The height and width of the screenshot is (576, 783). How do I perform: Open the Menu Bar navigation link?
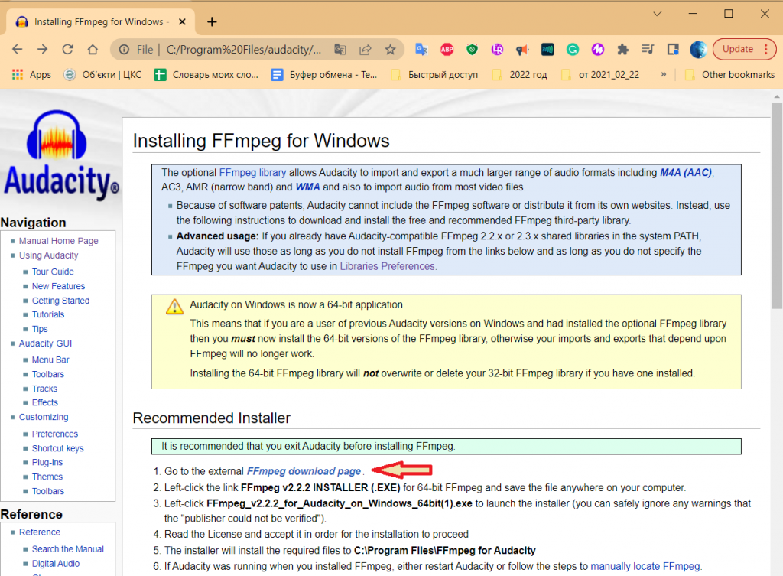pyautogui.click(x=50, y=360)
